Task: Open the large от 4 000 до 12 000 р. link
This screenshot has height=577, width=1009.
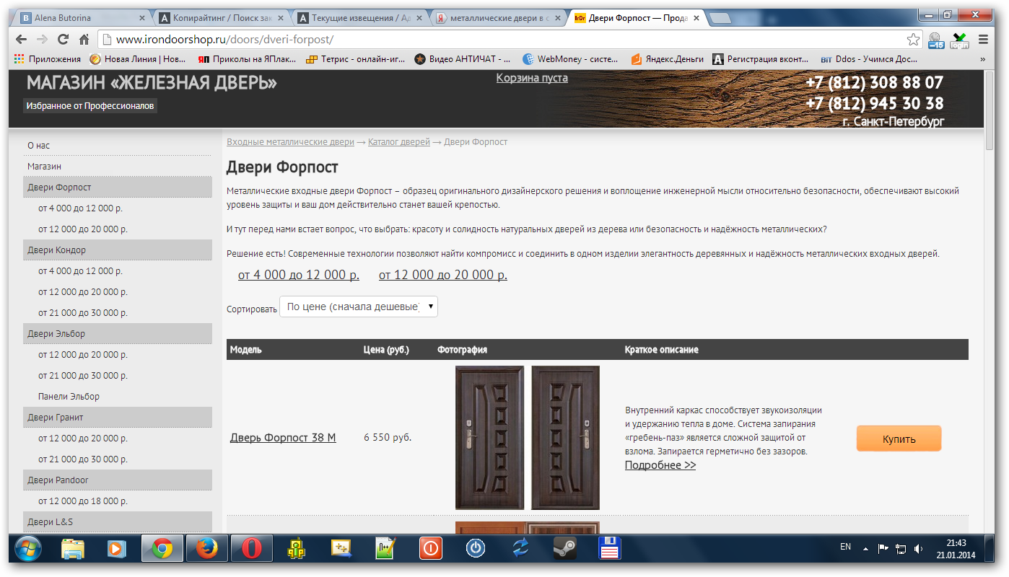Action: [299, 275]
